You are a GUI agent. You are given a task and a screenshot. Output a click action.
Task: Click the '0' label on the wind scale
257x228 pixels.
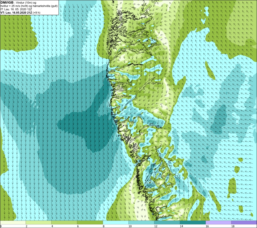tap(1, 226)
